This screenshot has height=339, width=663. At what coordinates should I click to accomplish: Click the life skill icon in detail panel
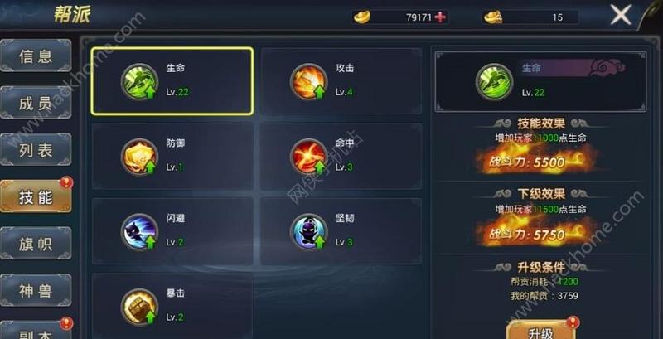(x=494, y=81)
